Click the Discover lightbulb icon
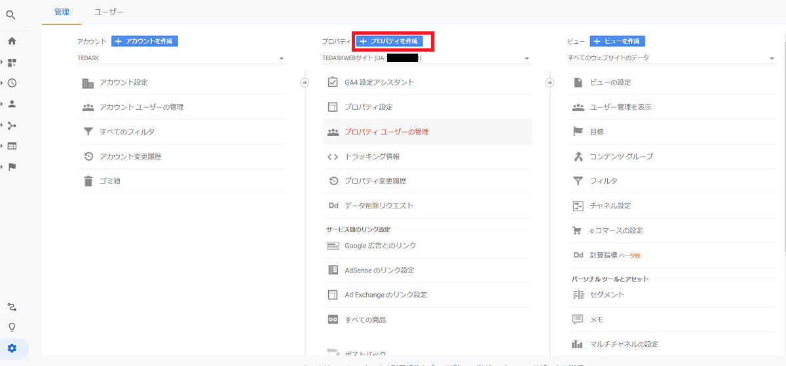This screenshot has width=786, height=366. click(x=12, y=327)
